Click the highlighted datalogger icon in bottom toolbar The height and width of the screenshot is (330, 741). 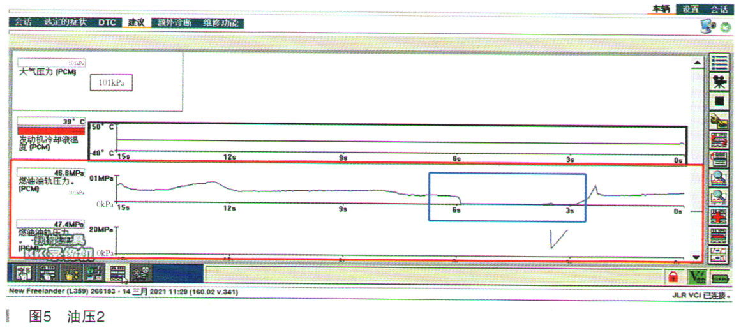tap(117, 274)
